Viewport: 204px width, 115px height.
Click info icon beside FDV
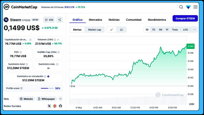pos(20,52)
